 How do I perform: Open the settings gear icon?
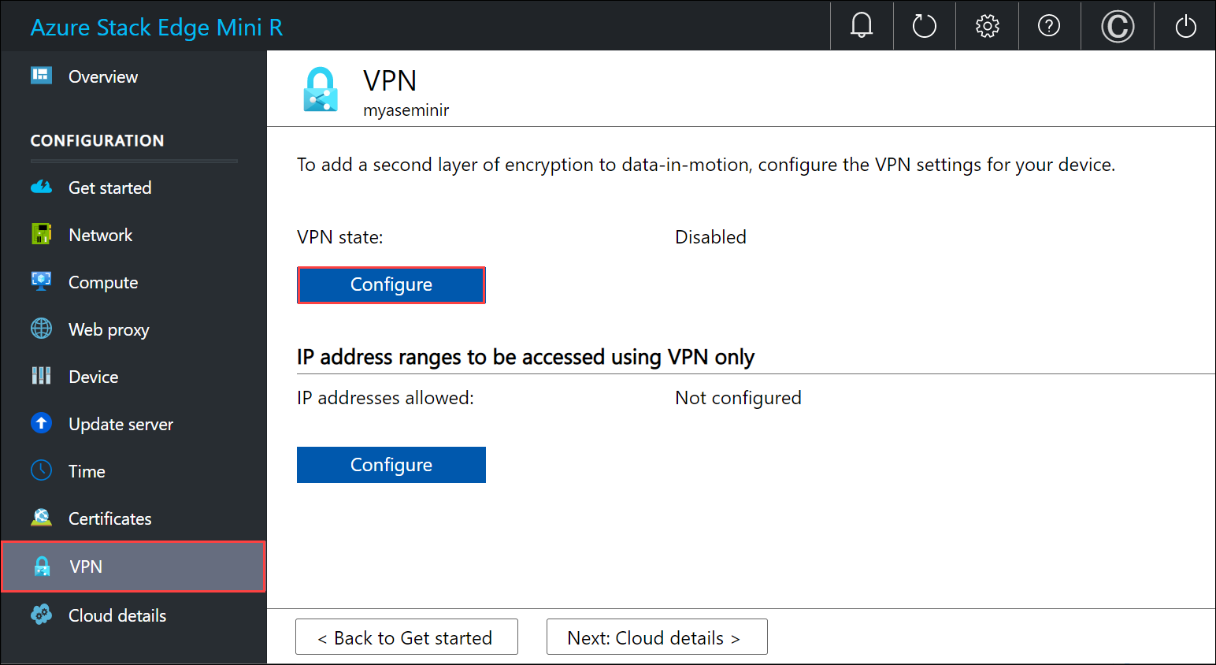point(987,25)
